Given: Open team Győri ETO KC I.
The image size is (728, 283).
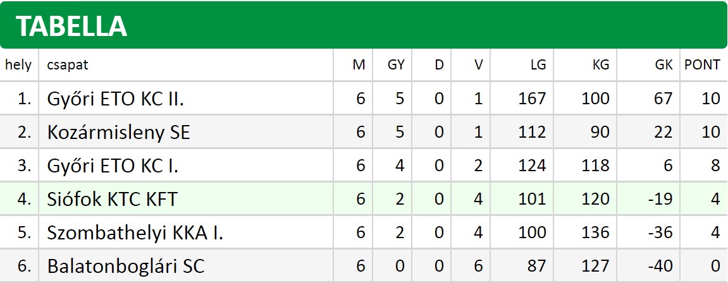Looking at the screenshot, I should 113,166.
